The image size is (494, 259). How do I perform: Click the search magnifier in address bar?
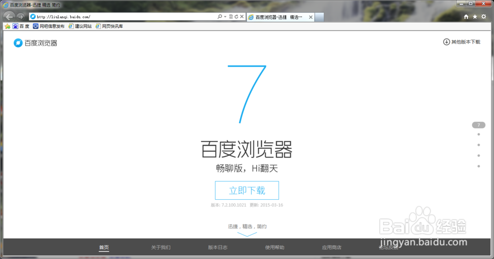pyautogui.click(x=220, y=16)
